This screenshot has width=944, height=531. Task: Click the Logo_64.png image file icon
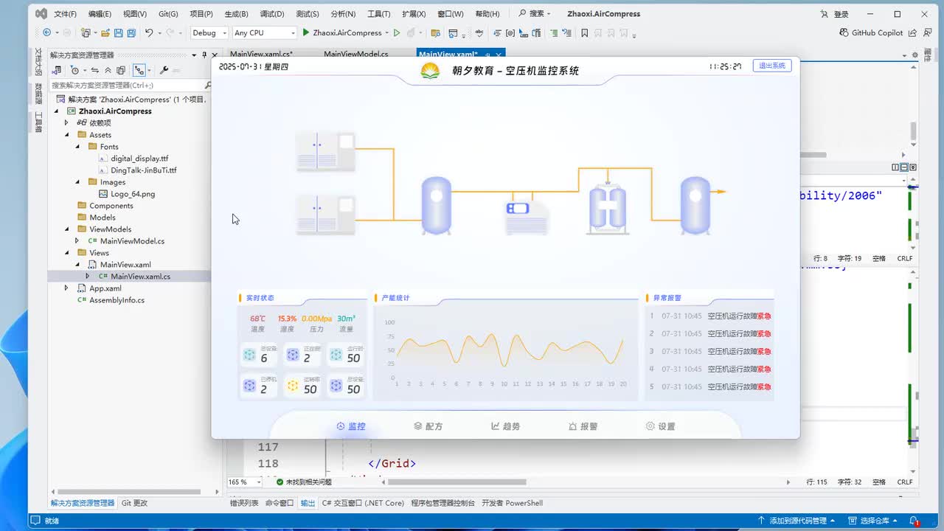(x=103, y=194)
